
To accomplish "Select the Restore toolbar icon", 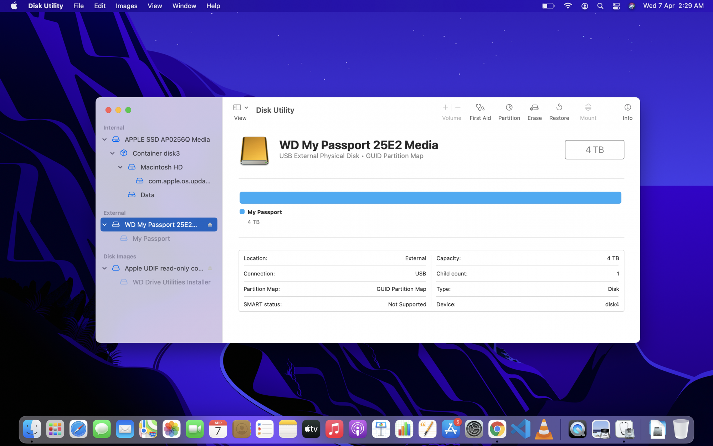I will point(559,107).
